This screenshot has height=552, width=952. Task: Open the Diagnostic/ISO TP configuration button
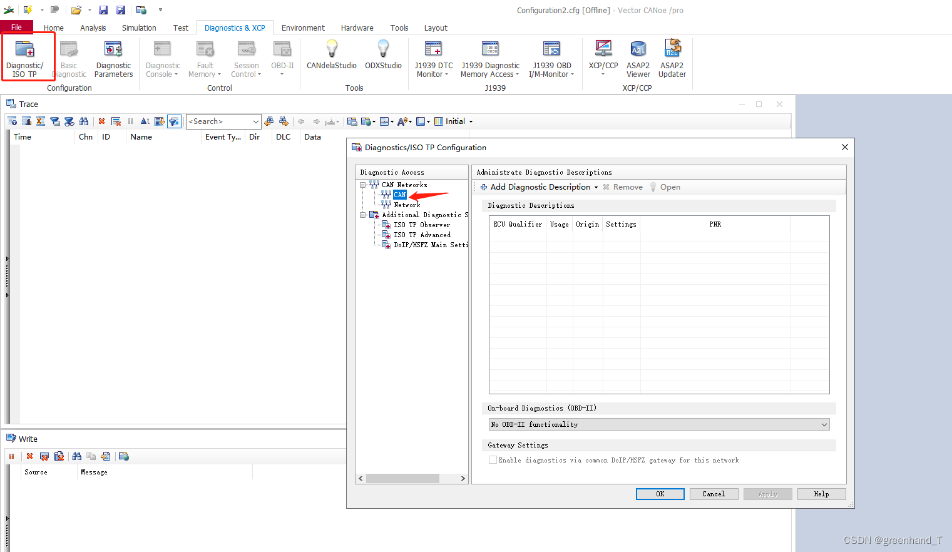(25, 58)
